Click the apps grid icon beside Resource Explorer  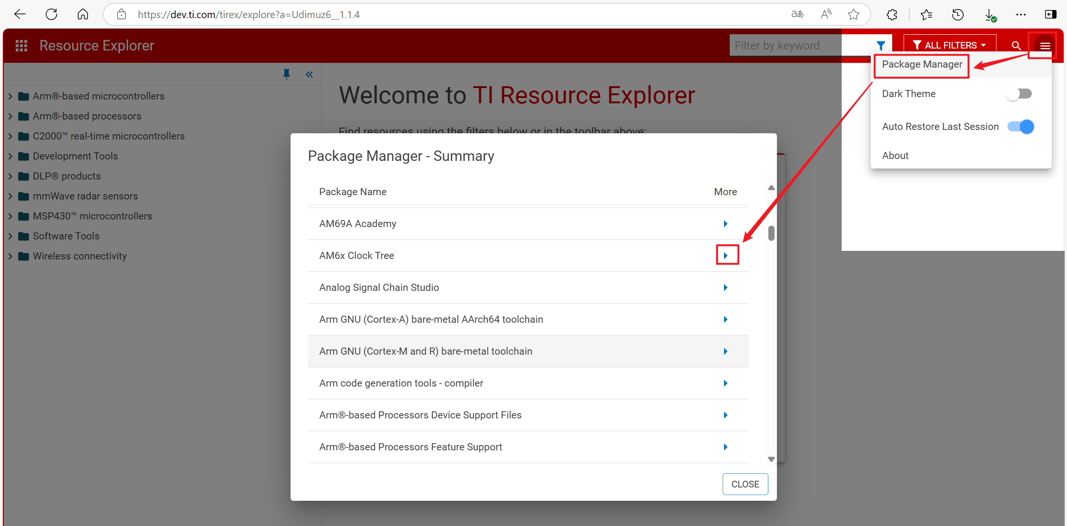21,46
